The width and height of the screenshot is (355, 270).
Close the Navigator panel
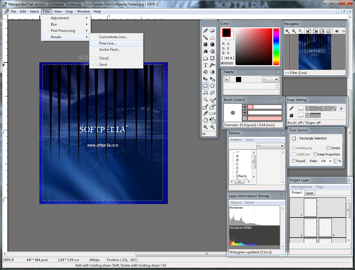(344, 24)
